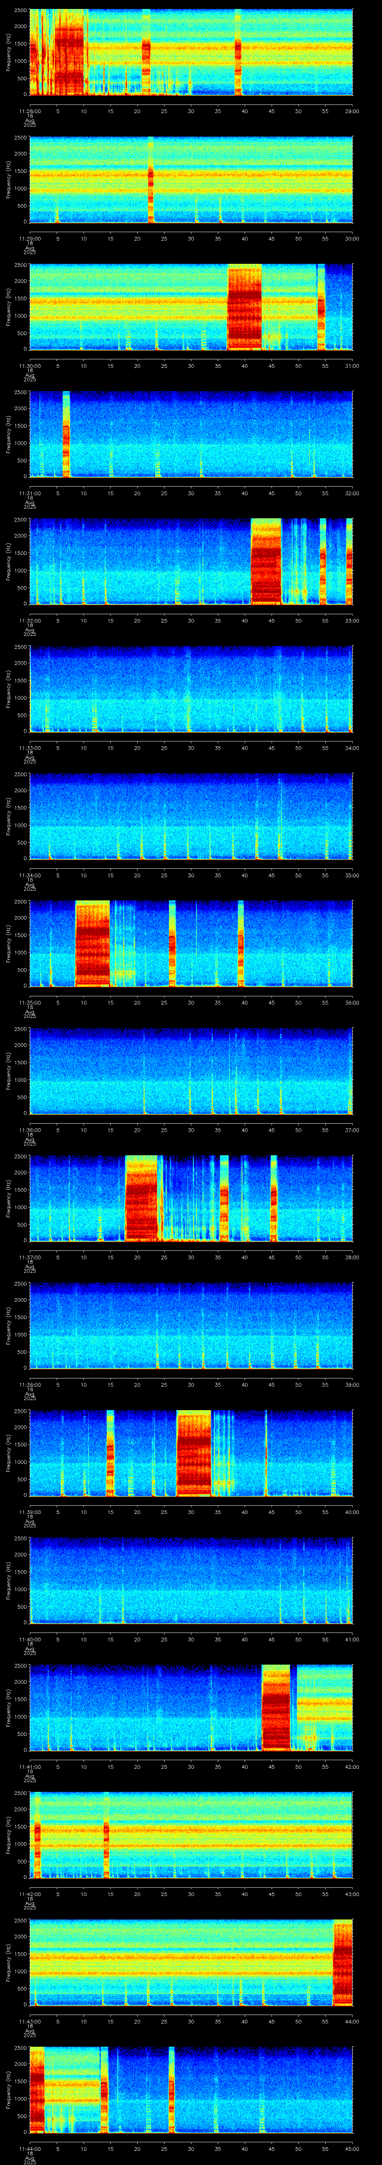Click the 11:30:00 time label
Viewport: 382px width, 2165px height.
coord(29,366)
